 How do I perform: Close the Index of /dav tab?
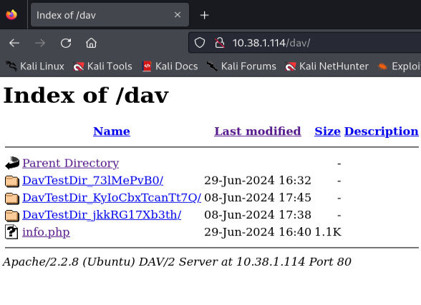pyautogui.click(x=178, y=15)
